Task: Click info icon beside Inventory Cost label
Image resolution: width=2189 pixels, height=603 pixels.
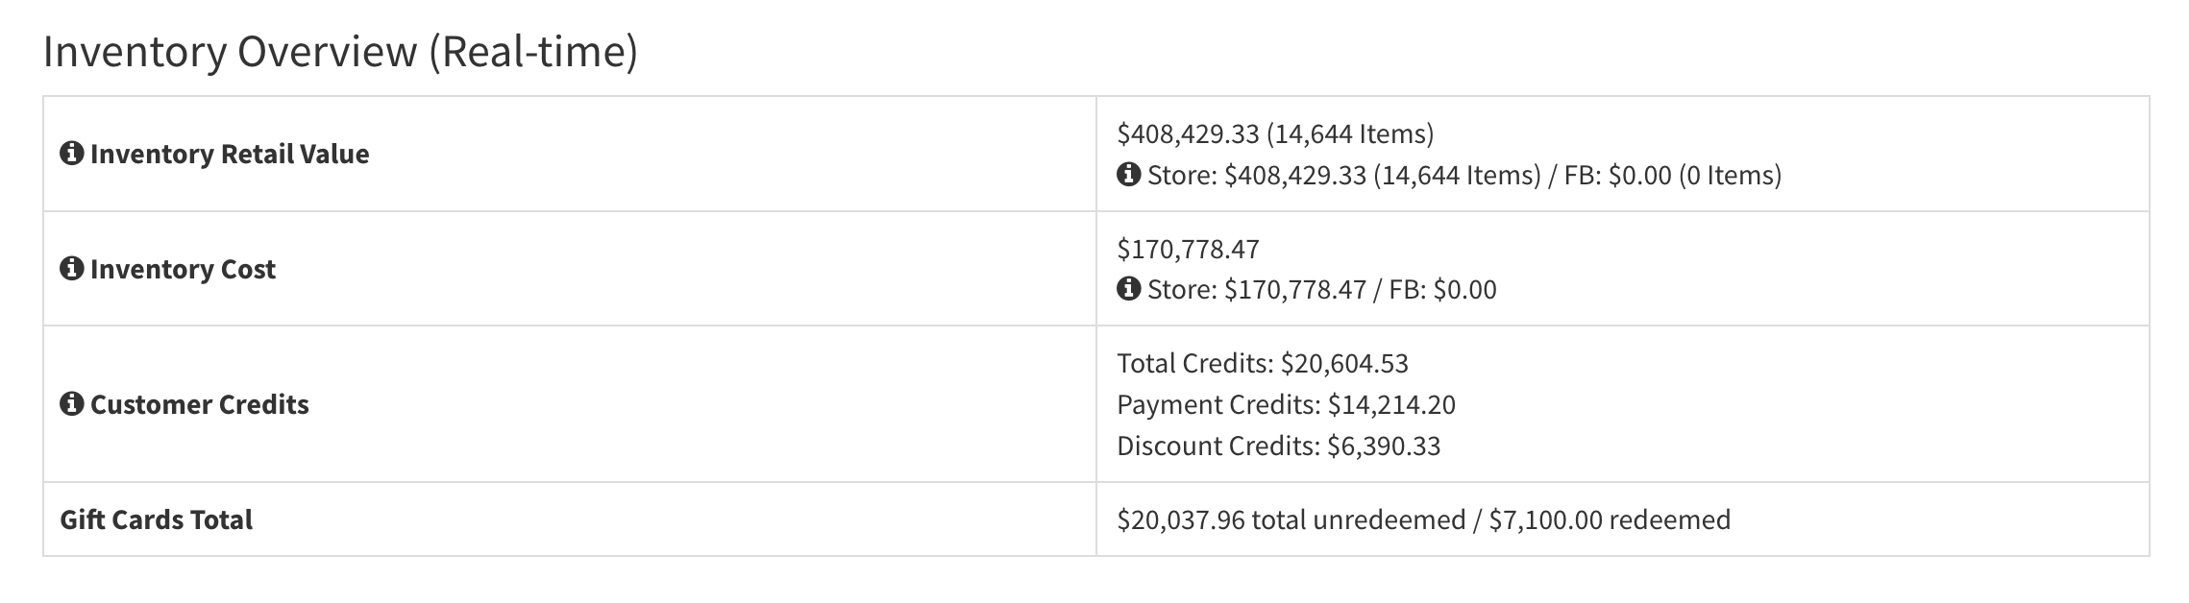Action: point(71,269)
